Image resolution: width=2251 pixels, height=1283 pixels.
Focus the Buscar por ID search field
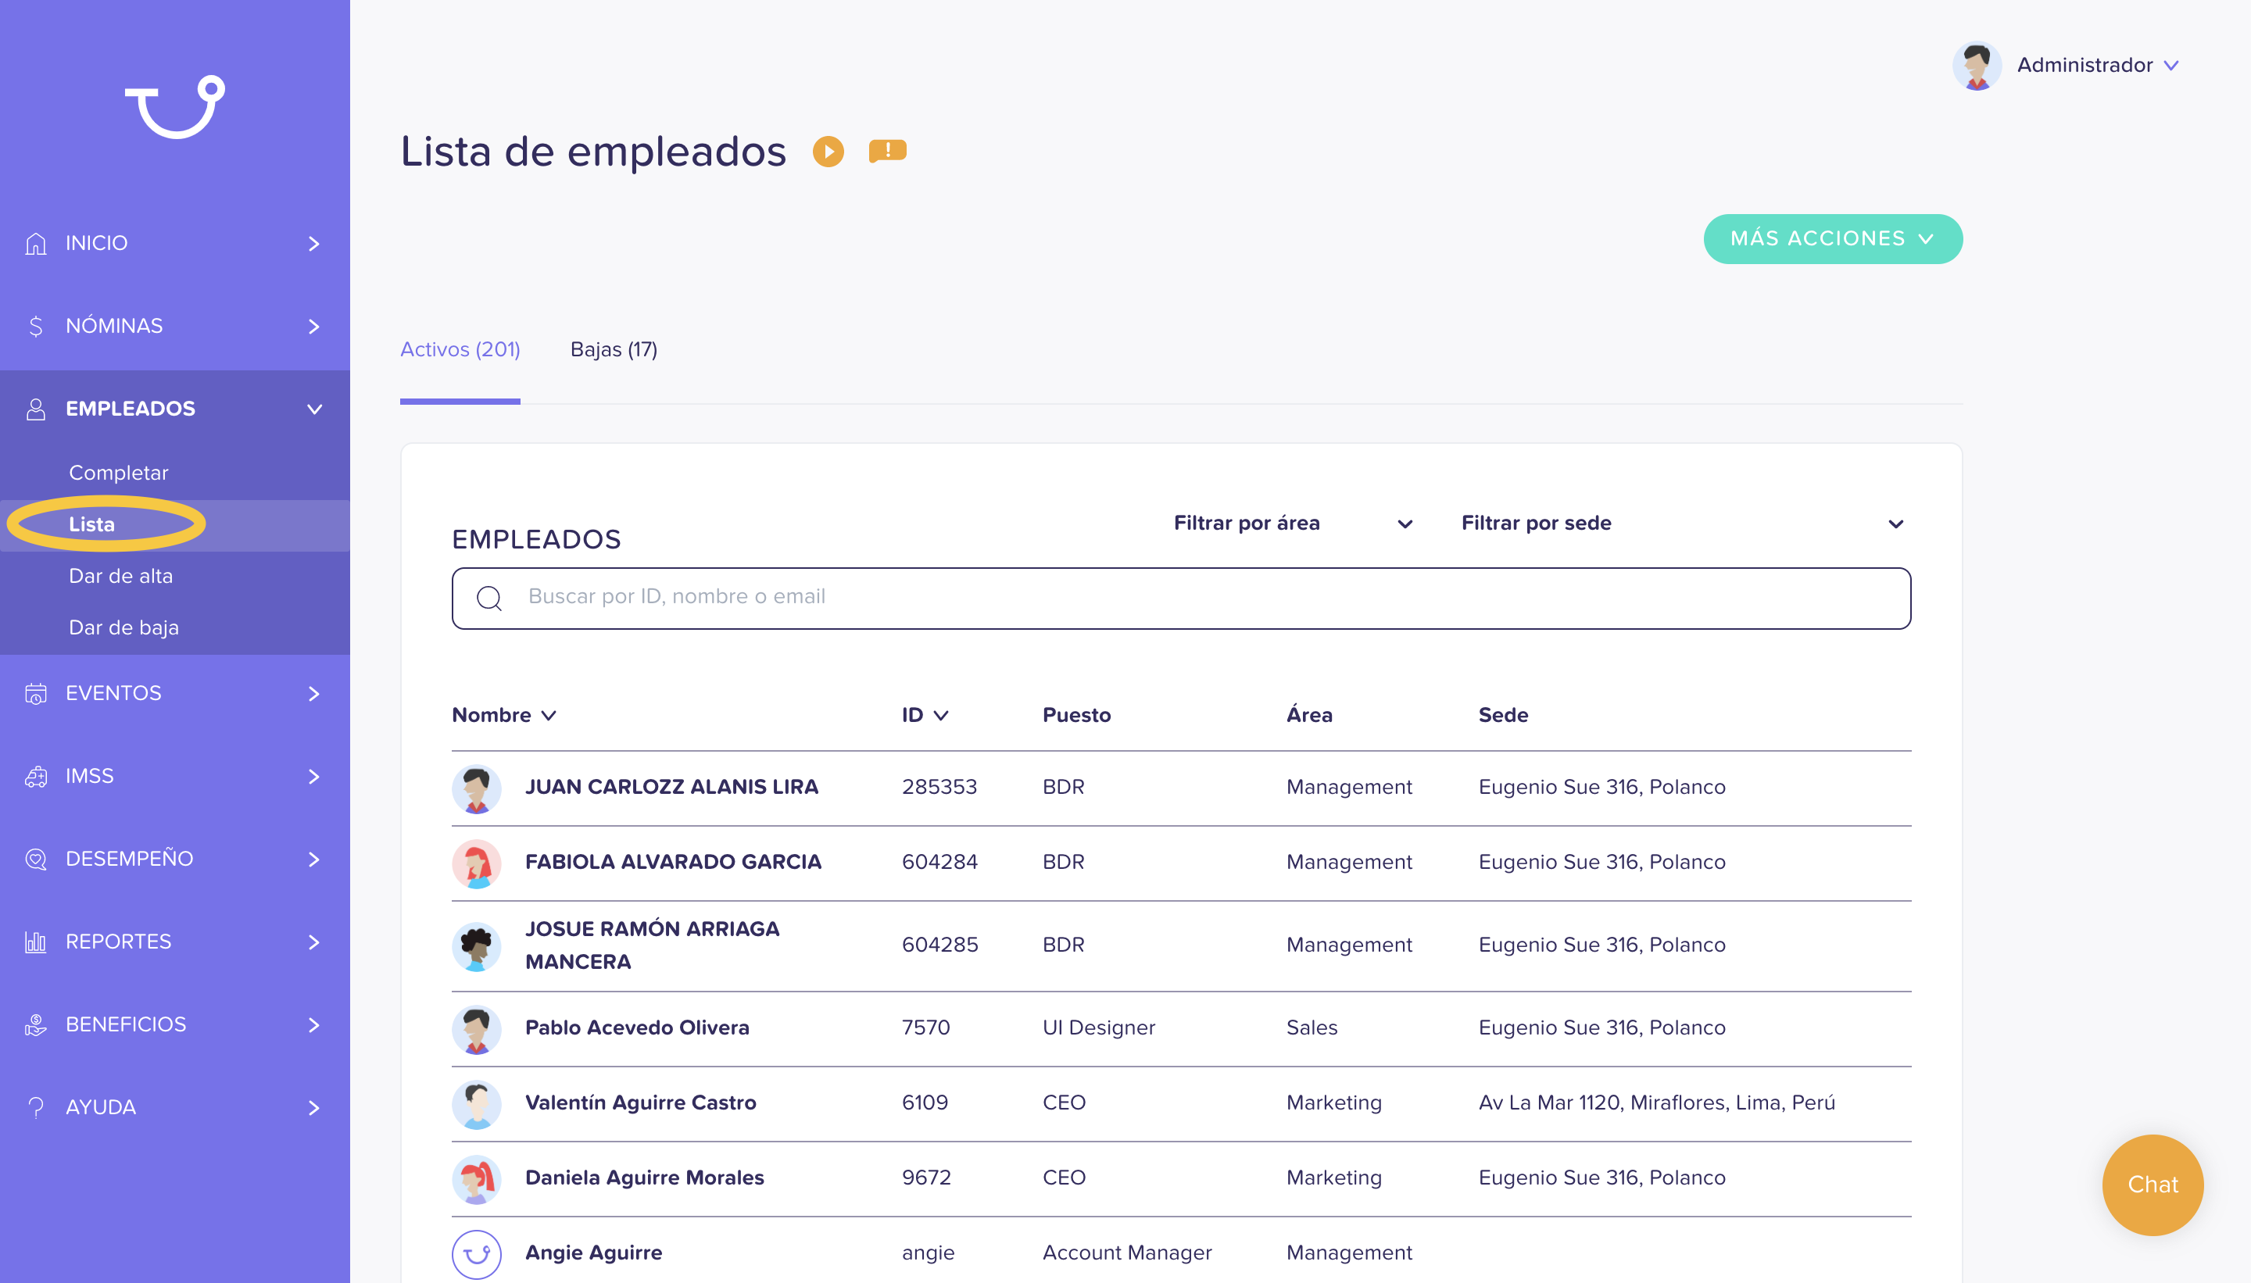pyautogui.click(x=1181, y=599)
